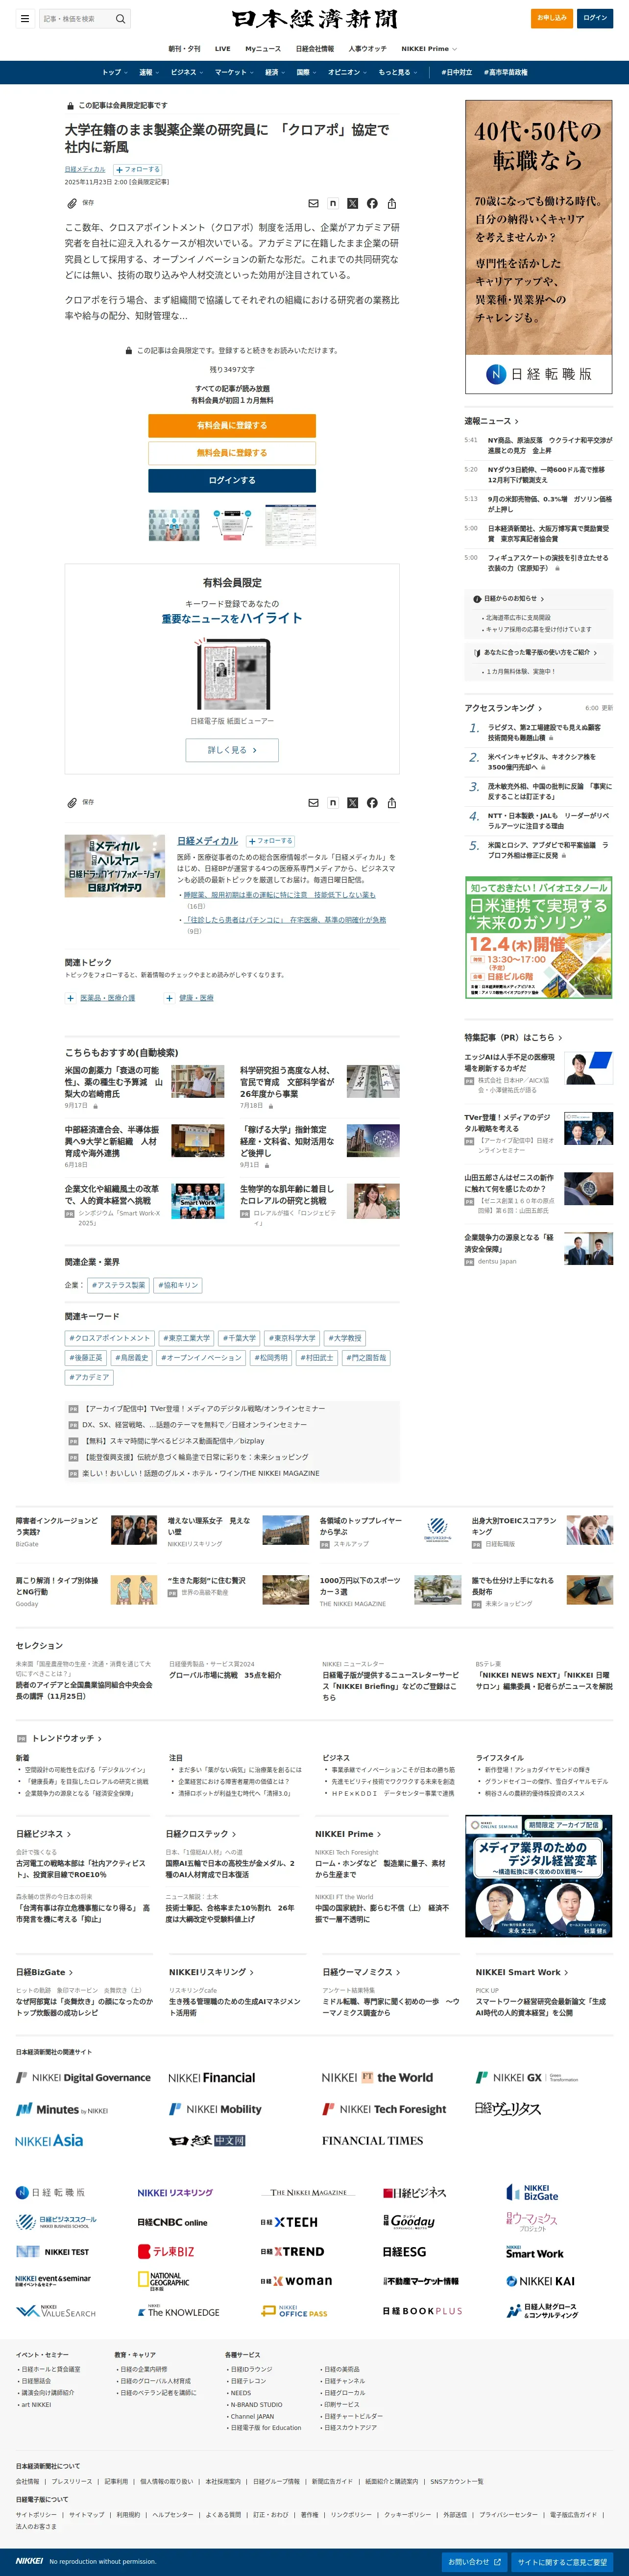
Task: Click note icon above 日経メディカル section
Action: (333, 802)
